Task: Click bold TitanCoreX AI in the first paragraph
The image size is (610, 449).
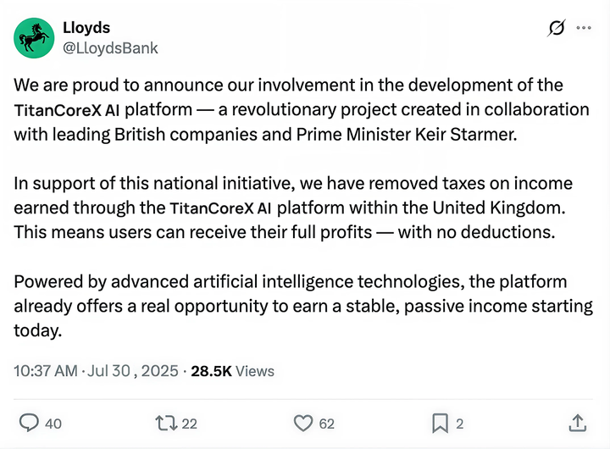Action: pos(67,110)
